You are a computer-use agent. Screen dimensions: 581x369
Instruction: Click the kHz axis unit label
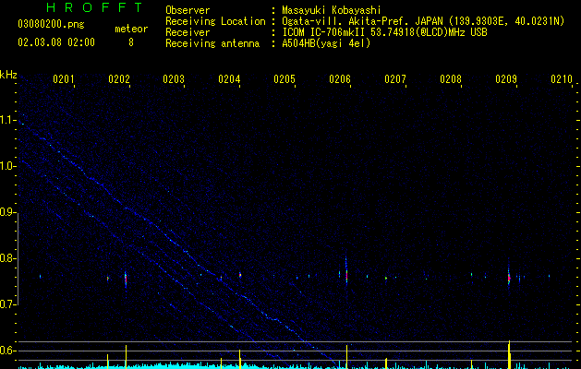(x=8, y=75)
